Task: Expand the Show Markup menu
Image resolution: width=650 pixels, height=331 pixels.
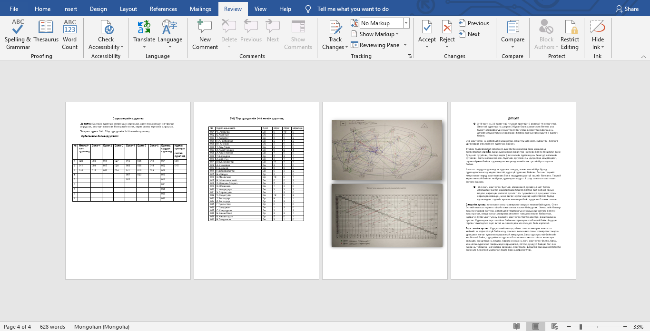Action: (375, 34)
